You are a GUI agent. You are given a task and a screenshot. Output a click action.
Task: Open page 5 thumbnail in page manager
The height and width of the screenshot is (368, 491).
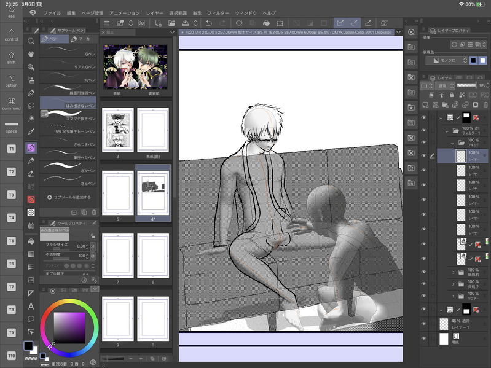point(118,193)
